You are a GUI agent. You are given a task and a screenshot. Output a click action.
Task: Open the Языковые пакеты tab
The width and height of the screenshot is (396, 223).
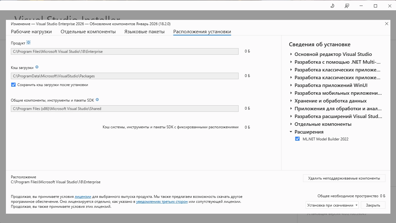[x=144, y=32]
